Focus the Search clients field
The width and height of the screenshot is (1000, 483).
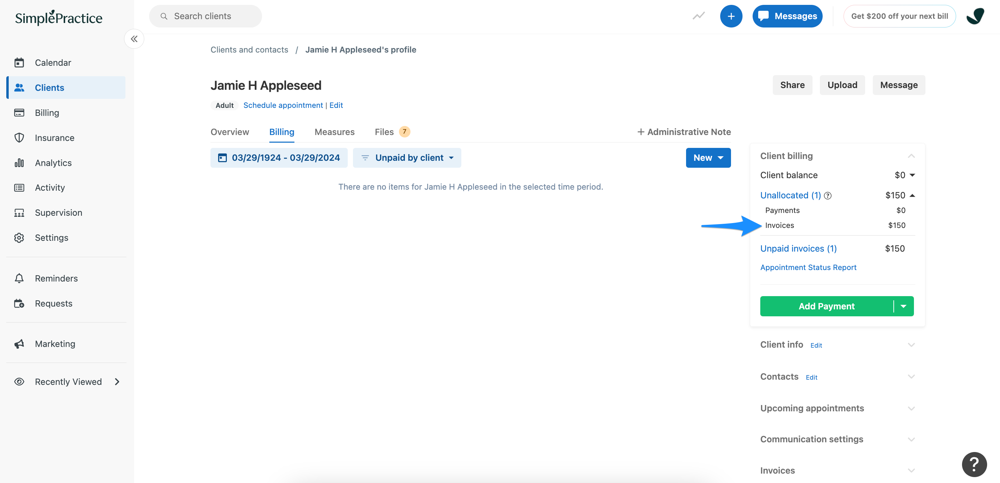point(205,16)
